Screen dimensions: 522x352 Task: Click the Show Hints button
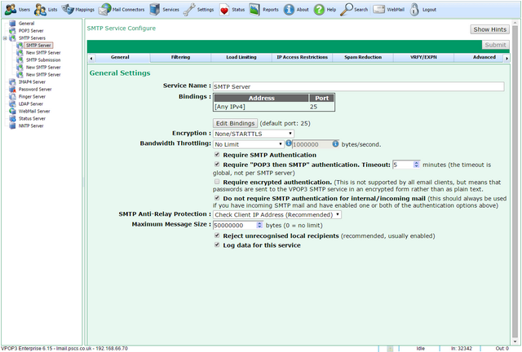click(x=489, y=29)
